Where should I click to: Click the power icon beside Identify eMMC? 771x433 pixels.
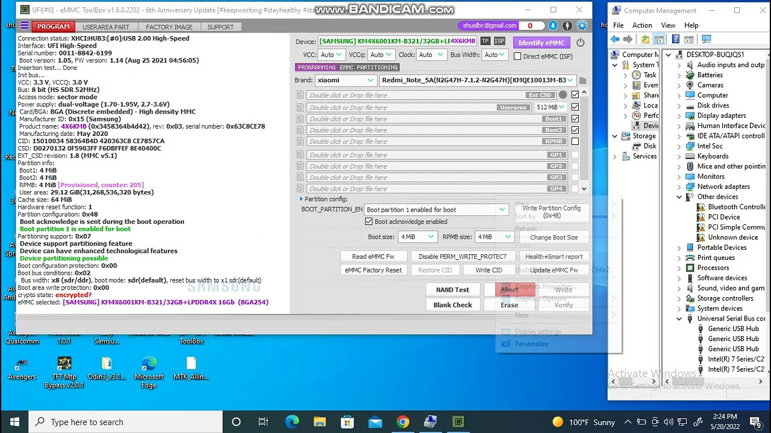point(580,42)
